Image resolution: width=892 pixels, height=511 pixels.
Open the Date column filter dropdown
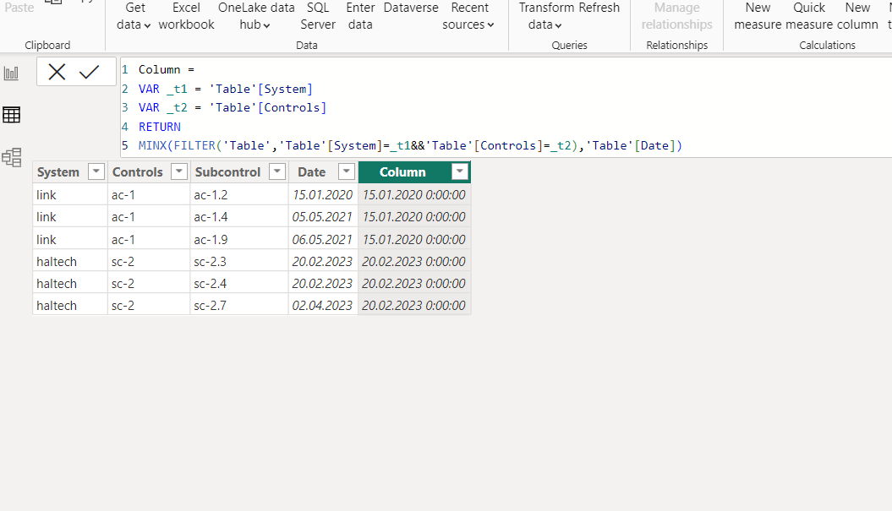pos(347,171)
